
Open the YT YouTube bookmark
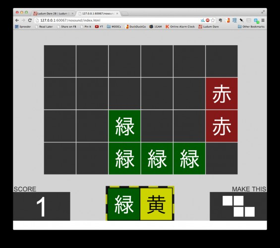click(x=99, y=27)
